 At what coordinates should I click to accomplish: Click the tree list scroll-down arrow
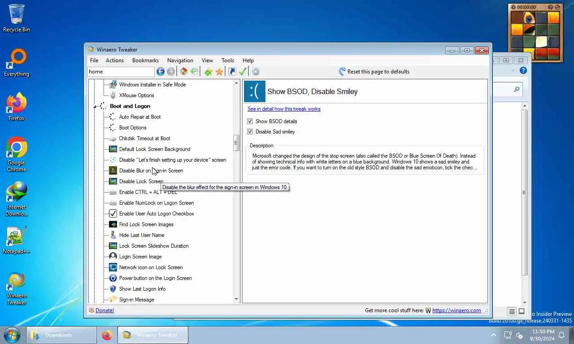pyautogui.click(x=236, y=299)
